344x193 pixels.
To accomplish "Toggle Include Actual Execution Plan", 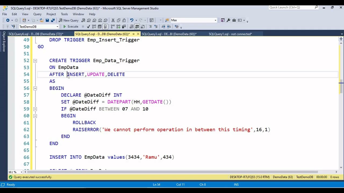I will pos(113,27).
